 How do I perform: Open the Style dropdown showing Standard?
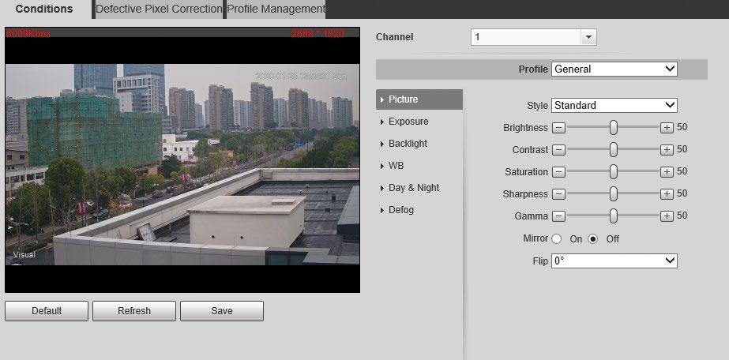click(x=614, y=106)
